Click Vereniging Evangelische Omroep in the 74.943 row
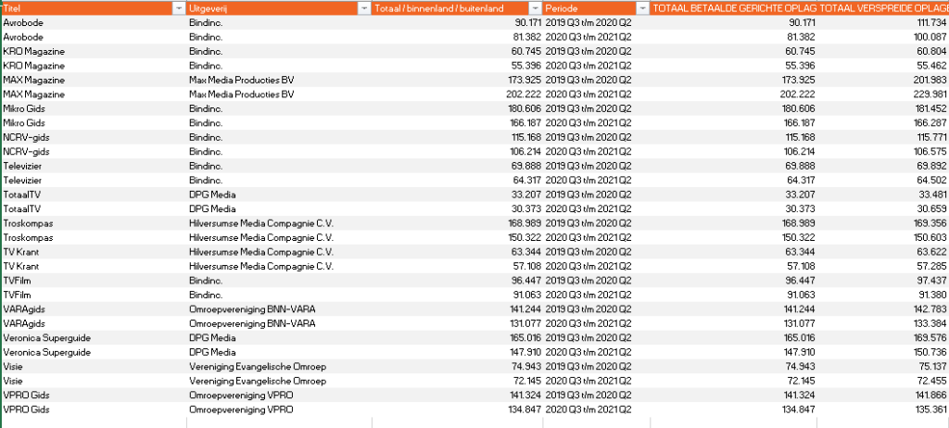 (258, 367)
